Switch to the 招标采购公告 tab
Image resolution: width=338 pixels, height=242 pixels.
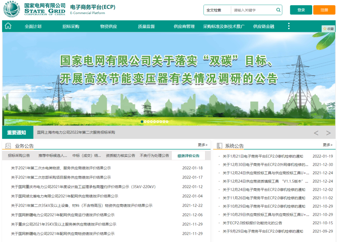point(19,155)
